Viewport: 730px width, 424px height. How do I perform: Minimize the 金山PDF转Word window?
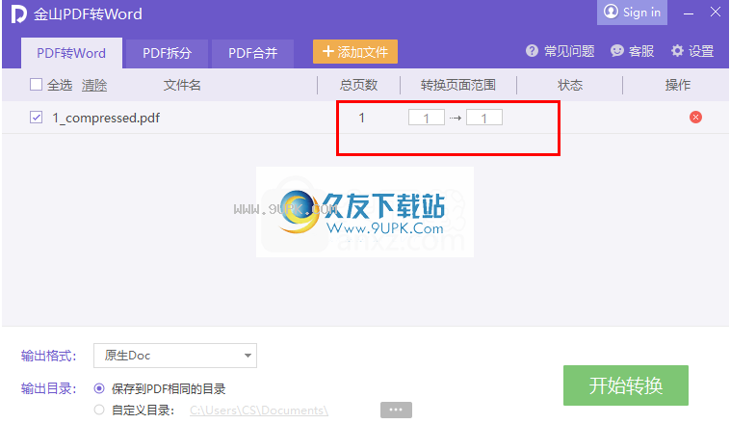pyautogui.click(x=689, y=13)
